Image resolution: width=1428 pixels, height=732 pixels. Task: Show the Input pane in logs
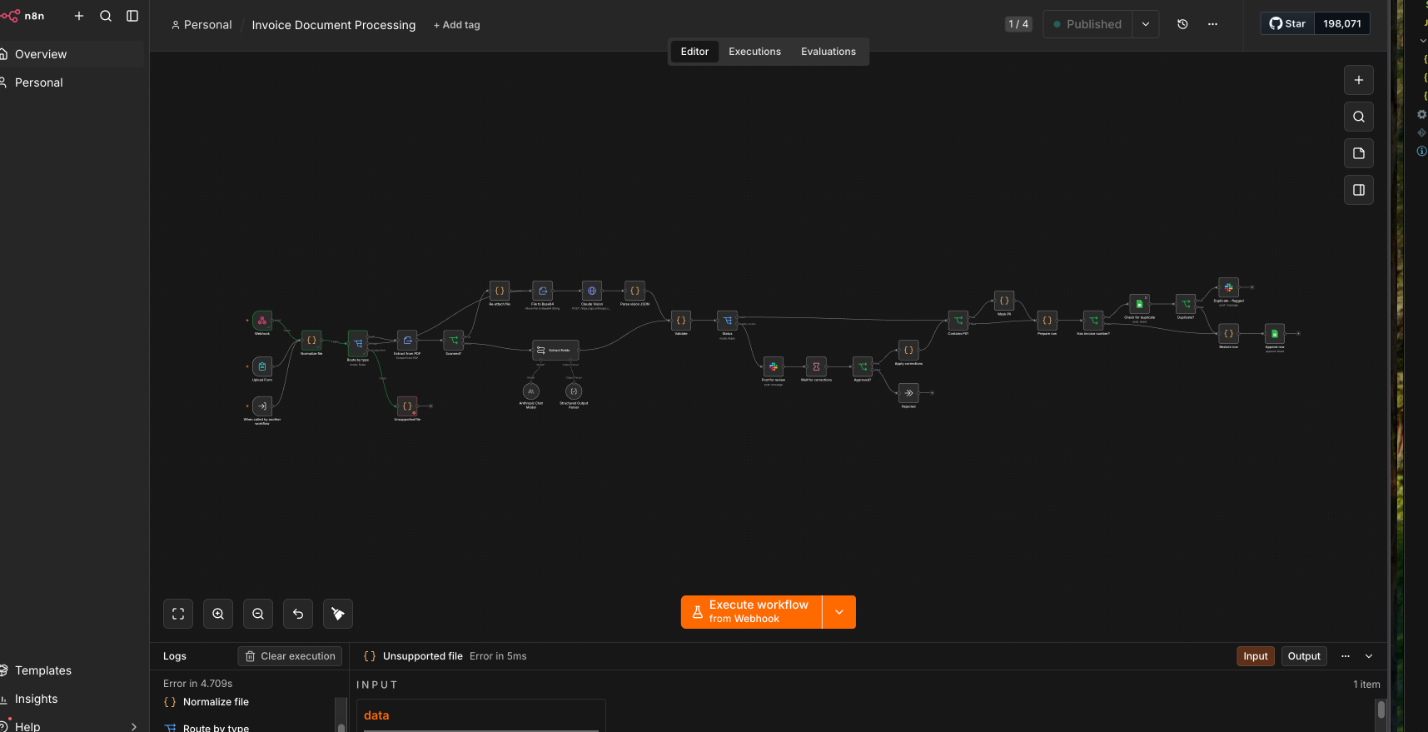1256,656
